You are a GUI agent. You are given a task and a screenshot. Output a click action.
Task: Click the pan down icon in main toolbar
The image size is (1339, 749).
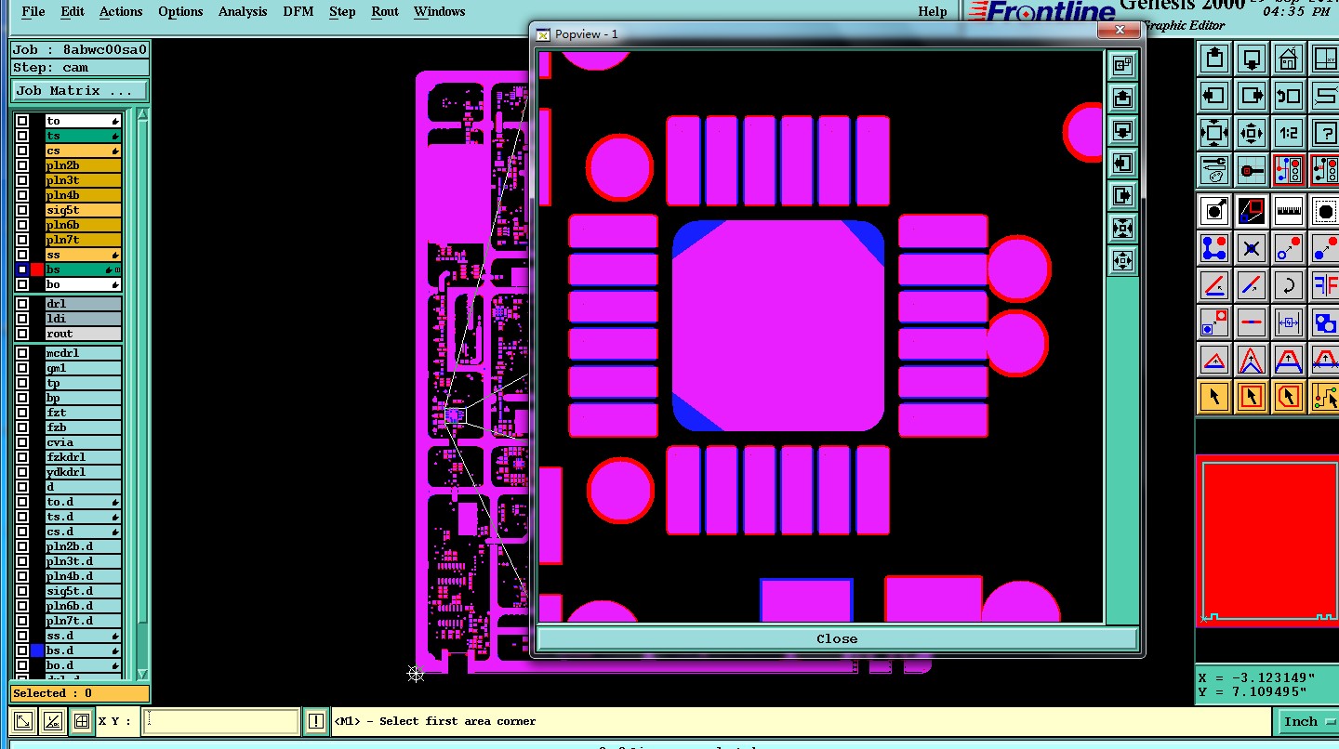point(1252,59)
